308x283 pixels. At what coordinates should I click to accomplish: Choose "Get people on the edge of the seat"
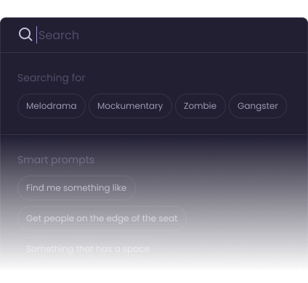102,218
